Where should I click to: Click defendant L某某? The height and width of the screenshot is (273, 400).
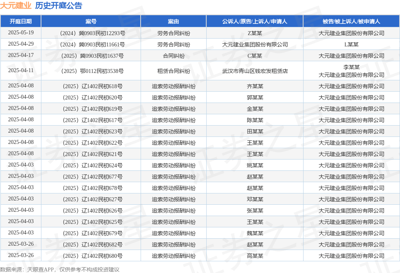[x=351, y=44]
